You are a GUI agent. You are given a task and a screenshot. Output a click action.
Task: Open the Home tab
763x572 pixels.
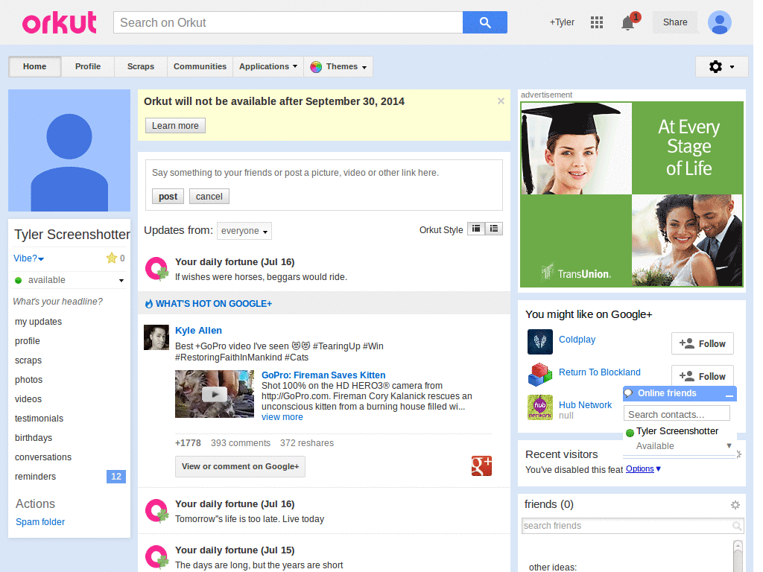pos(34,66)
